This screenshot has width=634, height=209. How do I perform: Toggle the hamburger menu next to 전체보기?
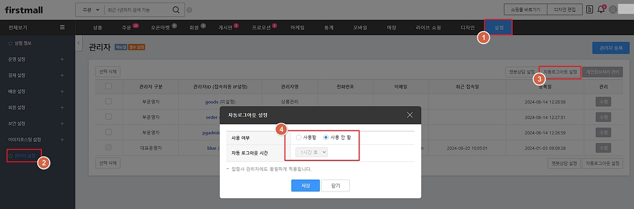tap(62, 28)
